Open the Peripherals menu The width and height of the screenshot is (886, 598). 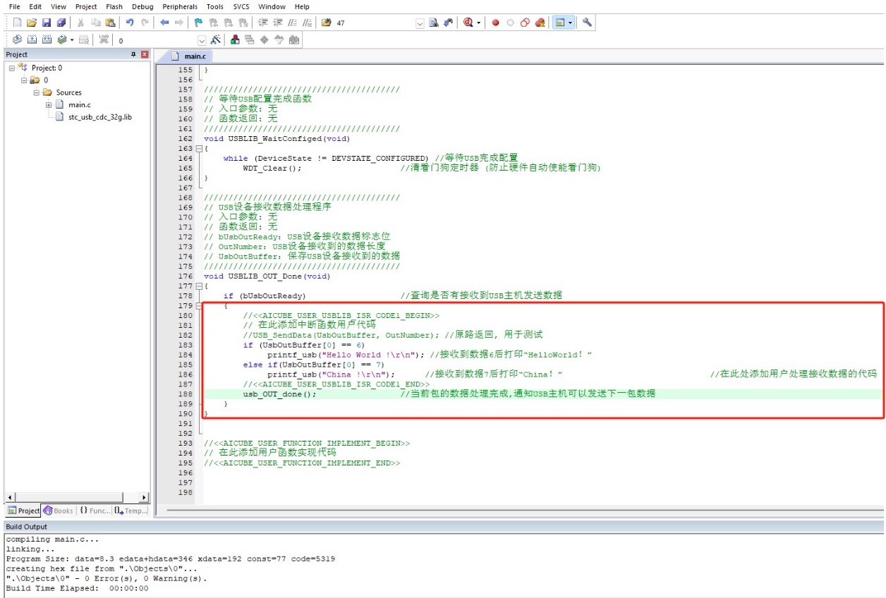click(180, 6)
